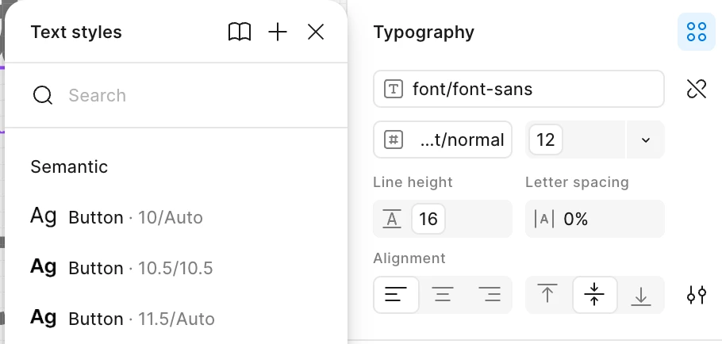Click the font/font-sans variable field
The image size is (722, 344).
pos(518,89)
